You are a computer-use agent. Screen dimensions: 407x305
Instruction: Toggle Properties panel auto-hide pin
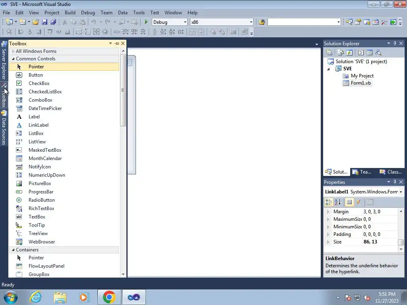(395, 182)
